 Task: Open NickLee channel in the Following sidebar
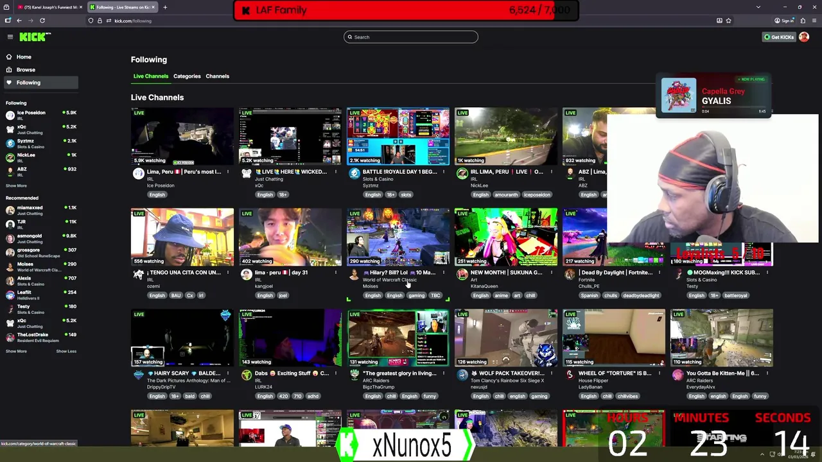pos(40,157)
